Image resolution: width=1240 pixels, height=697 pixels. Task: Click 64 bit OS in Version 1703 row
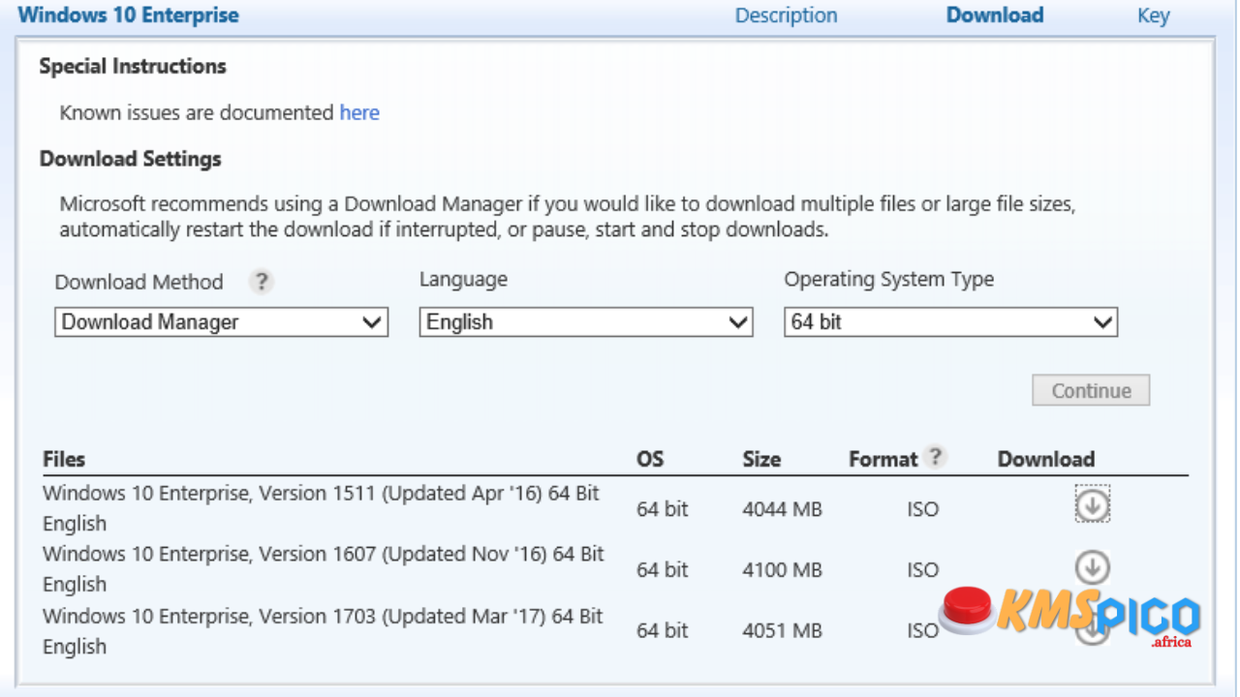(x=663, y=630)
